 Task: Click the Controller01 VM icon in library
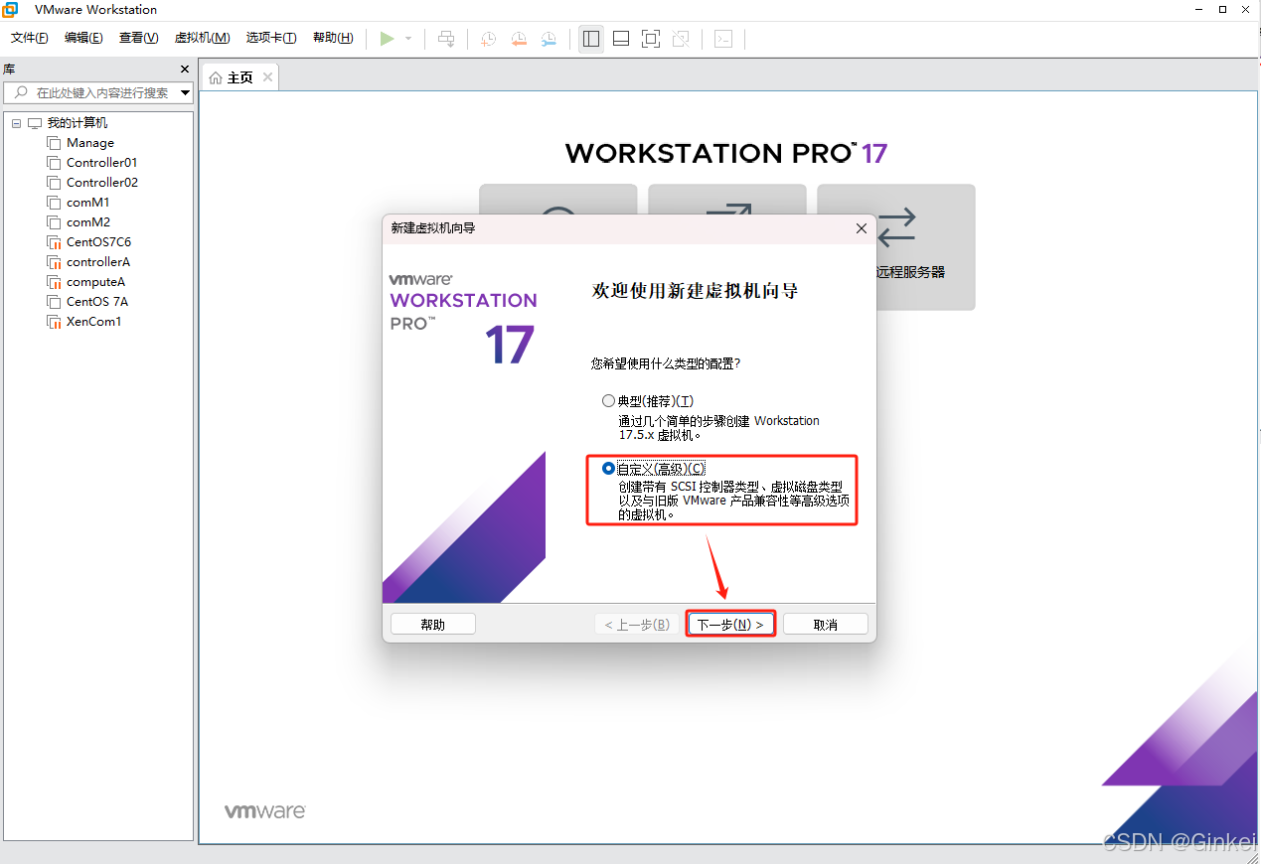click(x=54, y=163)
